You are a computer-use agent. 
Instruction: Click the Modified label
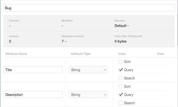[67, 21]
